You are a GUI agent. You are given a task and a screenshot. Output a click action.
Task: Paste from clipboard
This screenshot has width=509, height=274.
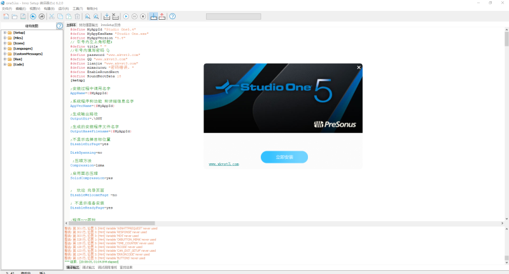tap(69, 17)
